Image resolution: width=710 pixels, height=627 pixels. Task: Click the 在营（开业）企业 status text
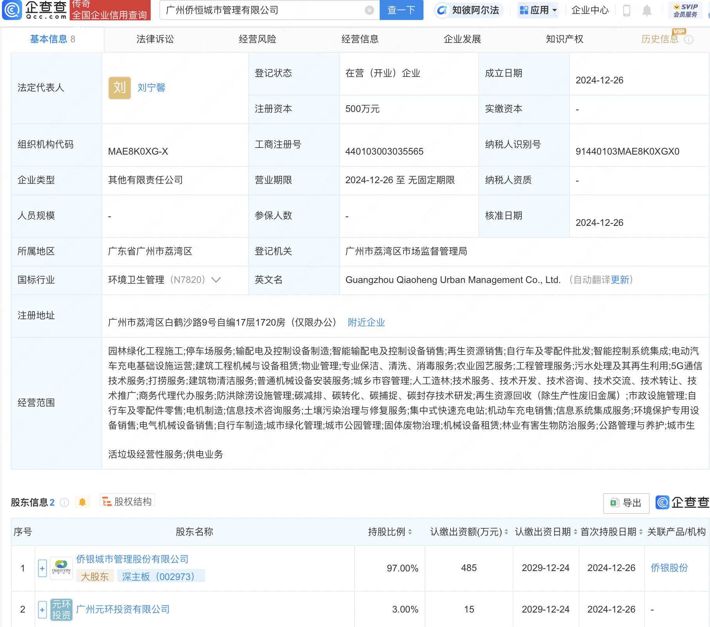pos(383,73)
